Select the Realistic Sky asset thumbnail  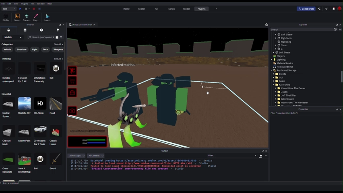24,103
